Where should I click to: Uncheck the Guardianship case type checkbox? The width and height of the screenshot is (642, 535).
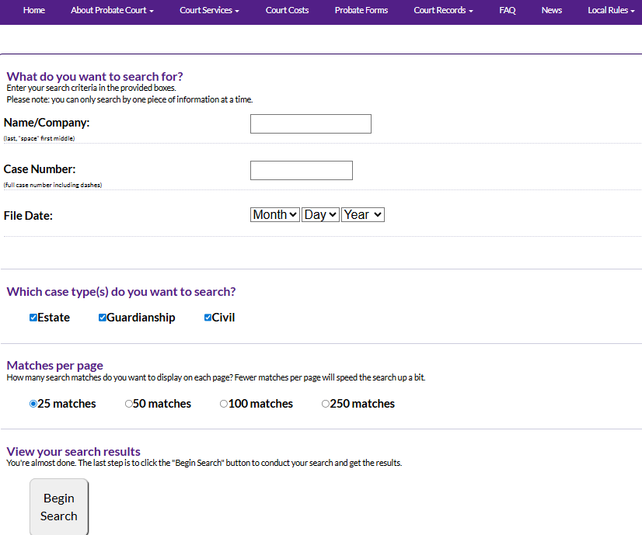coord(103,318)
